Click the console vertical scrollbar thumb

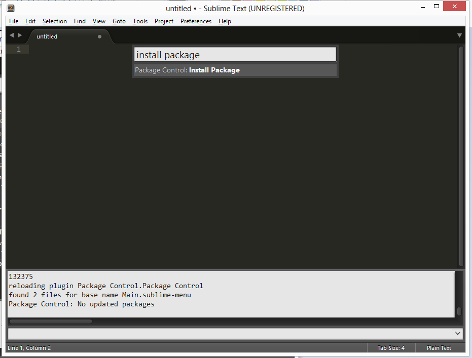click(x=459, y=311)
